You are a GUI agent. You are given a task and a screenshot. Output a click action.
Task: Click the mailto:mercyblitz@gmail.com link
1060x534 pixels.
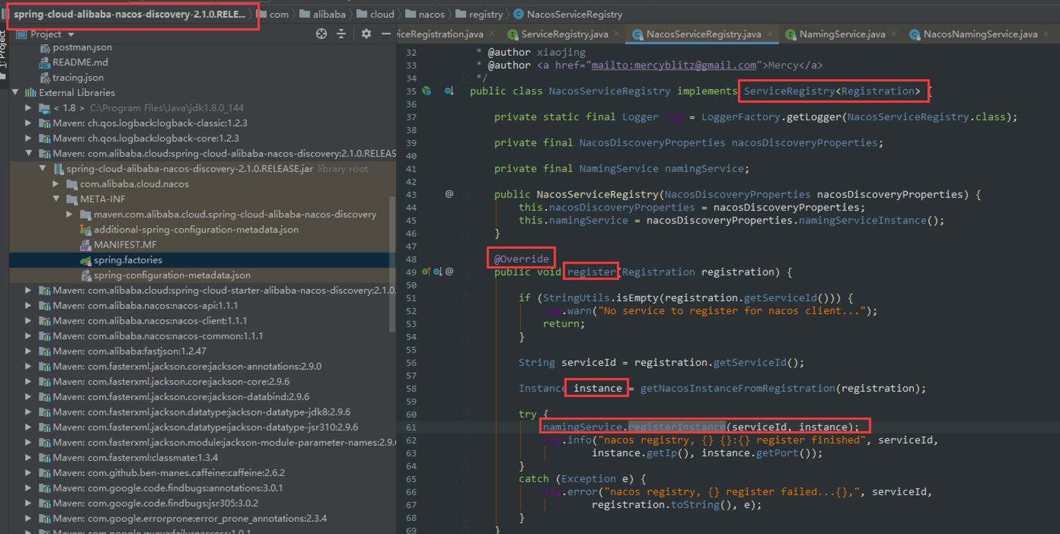click(x=674, y=65)
